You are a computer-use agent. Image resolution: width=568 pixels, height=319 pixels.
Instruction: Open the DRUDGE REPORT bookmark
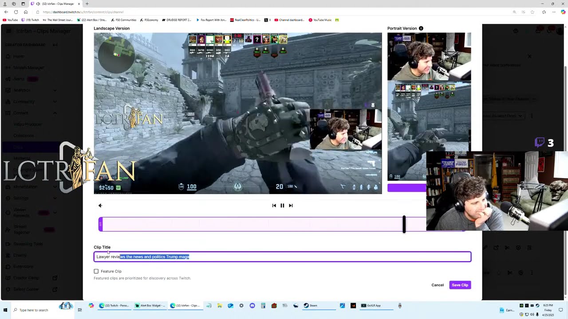177,20
